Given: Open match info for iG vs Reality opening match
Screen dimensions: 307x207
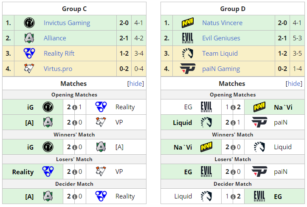Looking at the screenshot, I should (75, 108).
